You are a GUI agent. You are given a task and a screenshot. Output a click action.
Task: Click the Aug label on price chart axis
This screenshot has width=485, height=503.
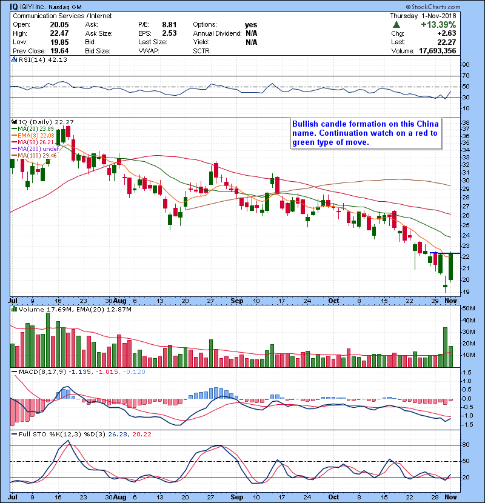click(119, 301)
